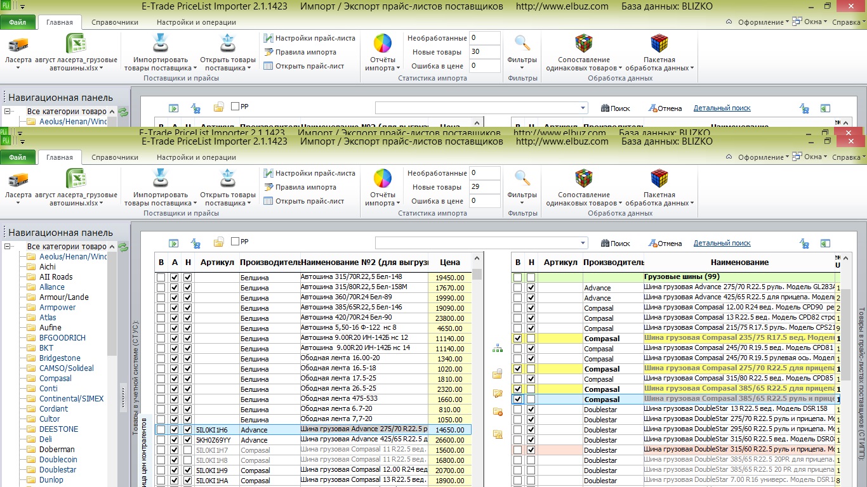Open the Настройки и операции tab in front window
Image resolution: width=867 pixels, height=487 pixels.
click(196, 157)
